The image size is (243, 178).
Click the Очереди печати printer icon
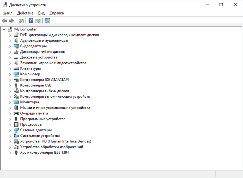point(16,113)
